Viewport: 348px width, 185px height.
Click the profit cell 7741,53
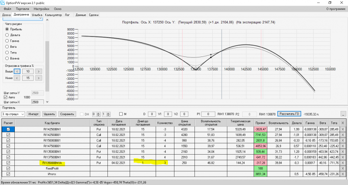point(260,135)
